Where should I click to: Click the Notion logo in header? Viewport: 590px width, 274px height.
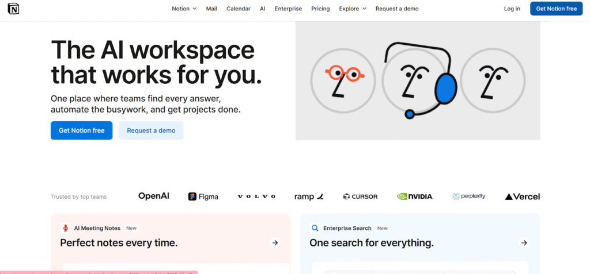14,8
